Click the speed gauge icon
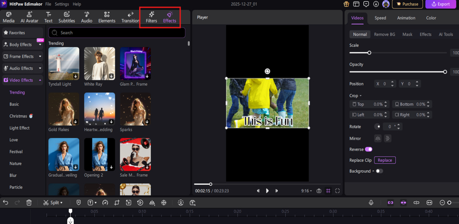Image resolution: width=459 pixels, height=224 pixels. [x=106, y=203]
